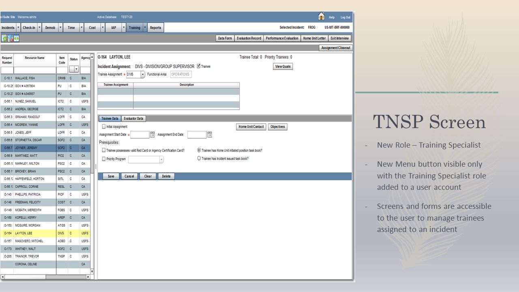Expand the Check-In menu arrow

coord(39,28)
